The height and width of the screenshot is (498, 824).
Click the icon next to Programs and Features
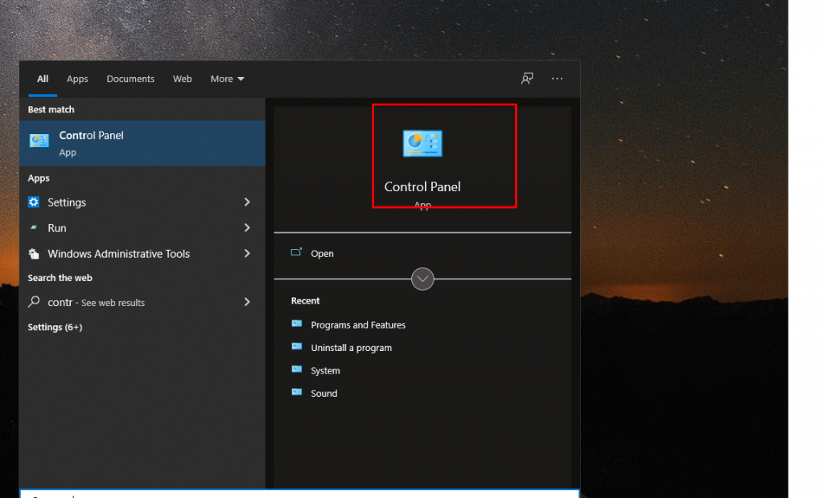297,325
